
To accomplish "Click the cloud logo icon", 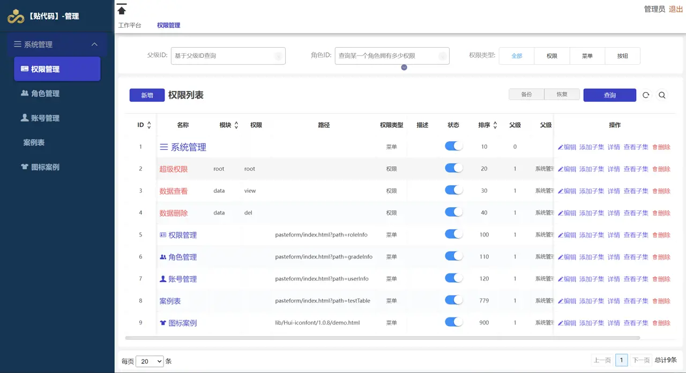I will pyautogui.click(x=16, y=17).
